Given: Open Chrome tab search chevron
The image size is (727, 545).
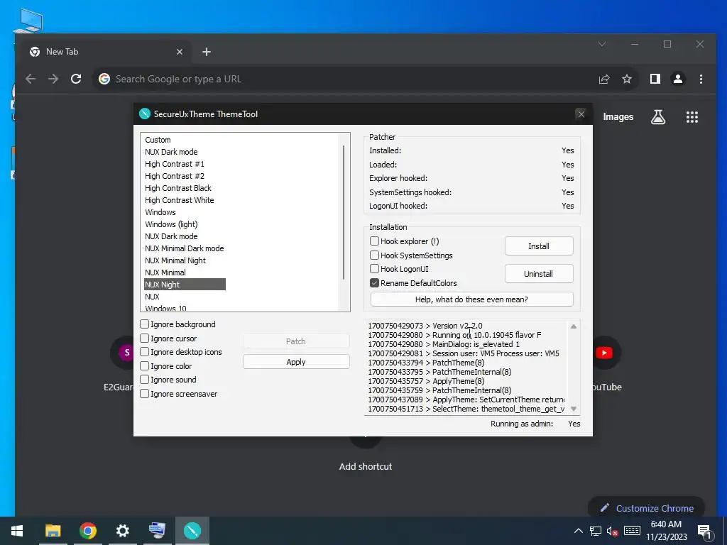Looking at the screenshot, I should click(x=602, y=44).
